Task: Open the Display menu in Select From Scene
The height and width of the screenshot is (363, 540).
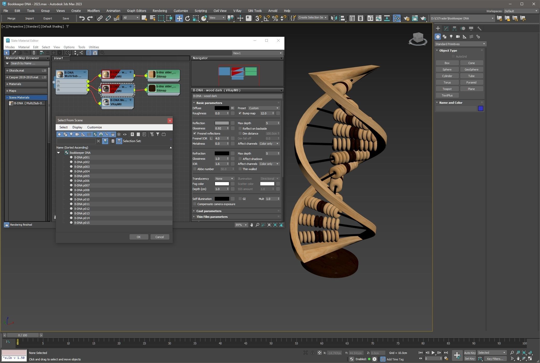Action: click(x=77, y=127)
